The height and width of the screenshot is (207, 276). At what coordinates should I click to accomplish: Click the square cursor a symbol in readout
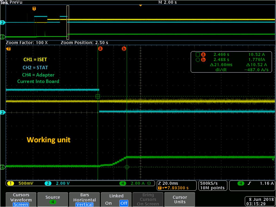click(198, 54)
